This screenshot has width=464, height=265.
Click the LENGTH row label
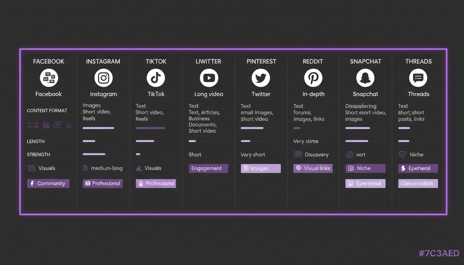pyautogui.click(x=36, y=141)
